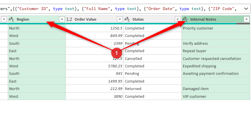Open the Internal Notes column filter dropdown

[x=247, y=19]
